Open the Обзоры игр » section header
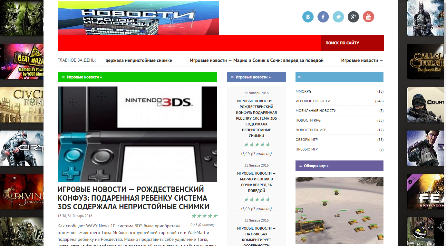 point(316,166)
